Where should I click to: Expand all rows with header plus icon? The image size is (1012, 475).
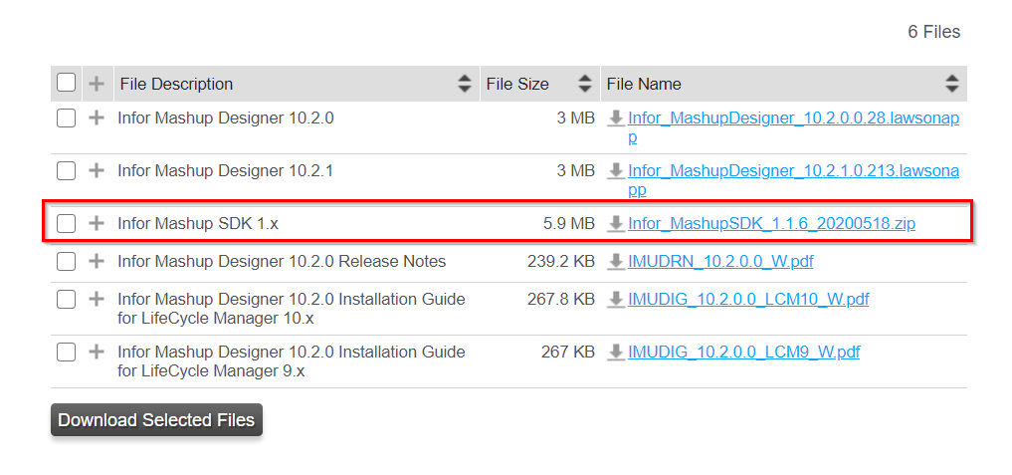(x=97, y=84)
